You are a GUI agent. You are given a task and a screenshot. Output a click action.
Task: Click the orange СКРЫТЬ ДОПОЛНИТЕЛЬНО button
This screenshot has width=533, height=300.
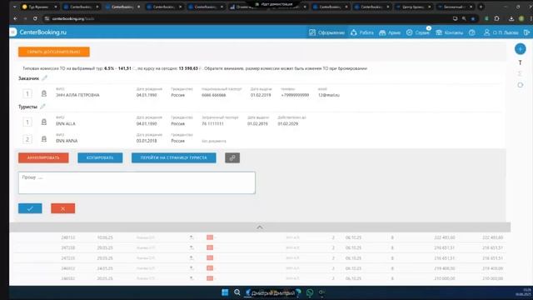pyautogui.click(x=53, y=52)
